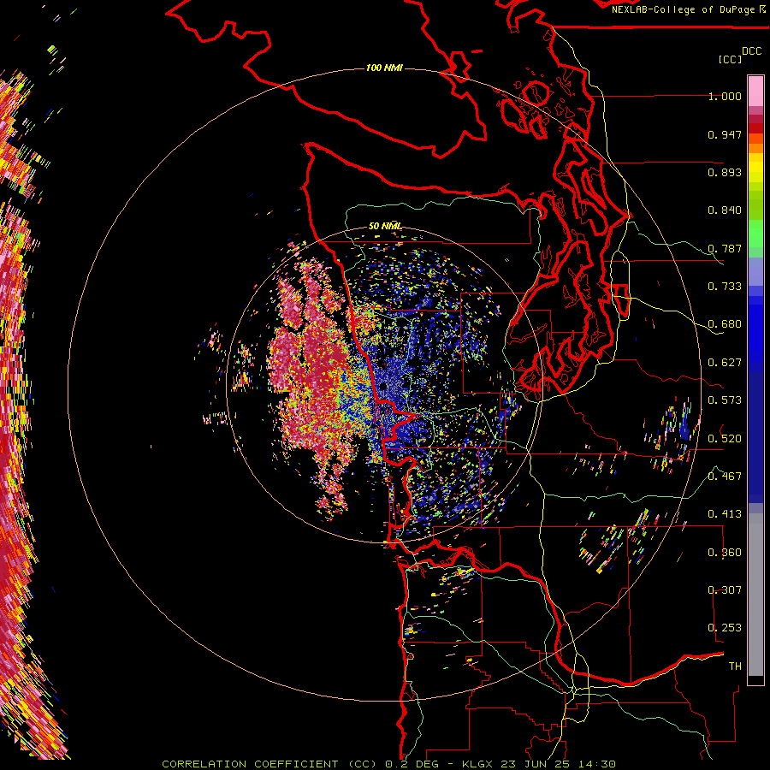Click the gray segment of the color bar

pyautogui.click(x=755, y=595)
